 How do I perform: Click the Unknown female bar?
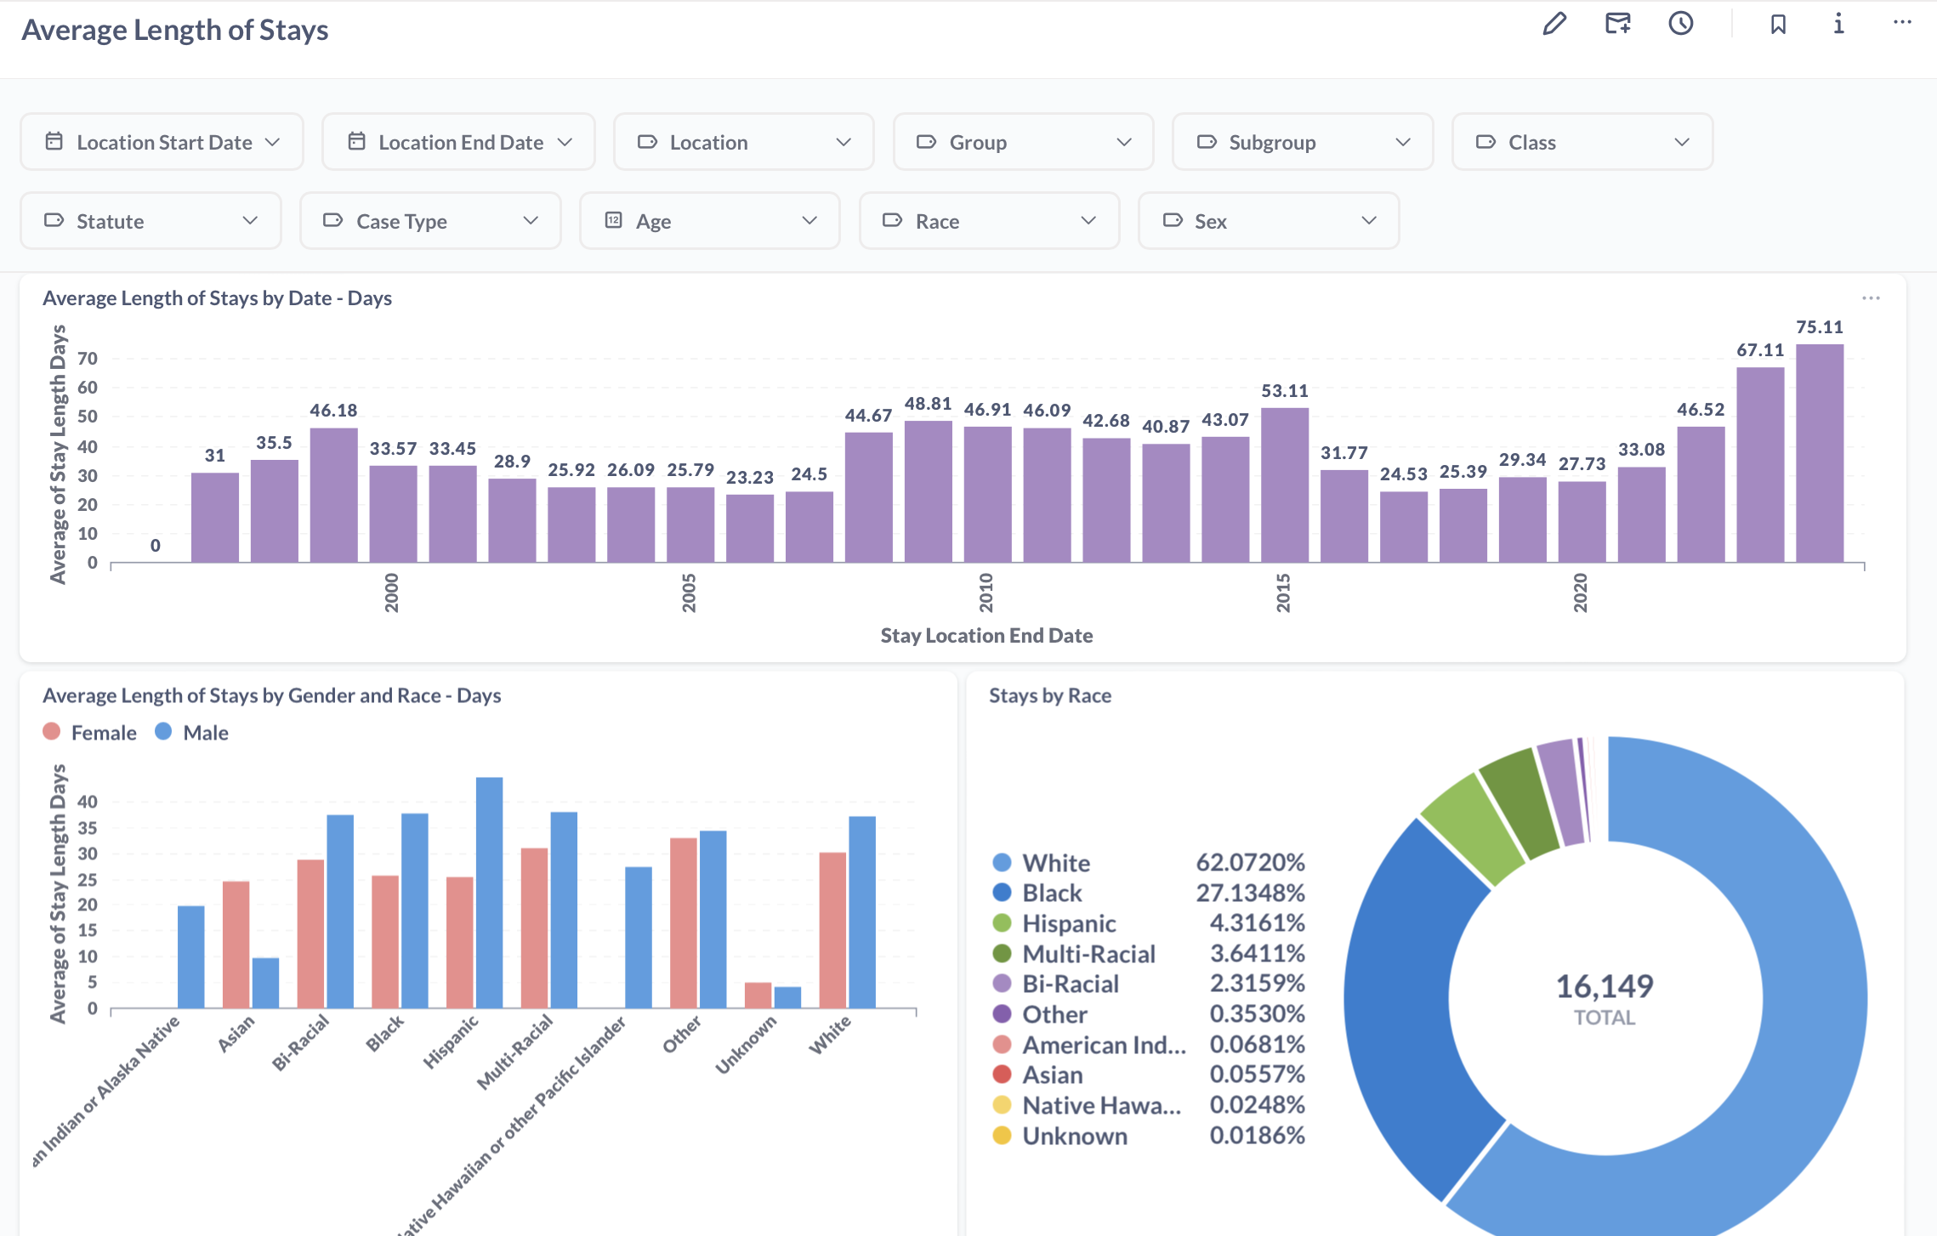pyautogui.click(x=758, y=995)
